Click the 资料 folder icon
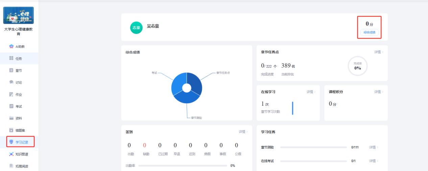 (11, 118)
